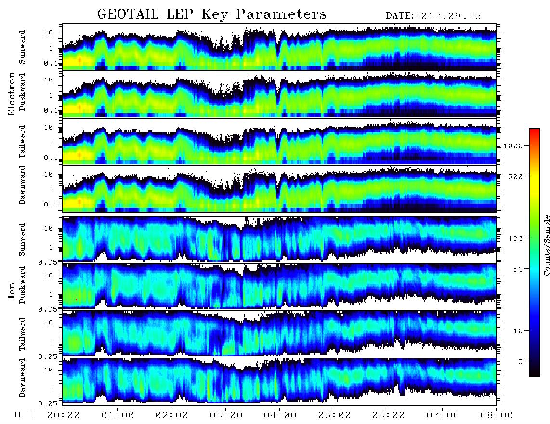Open the Ion Sunward spectrogram panel

click(x=279, y=239)
